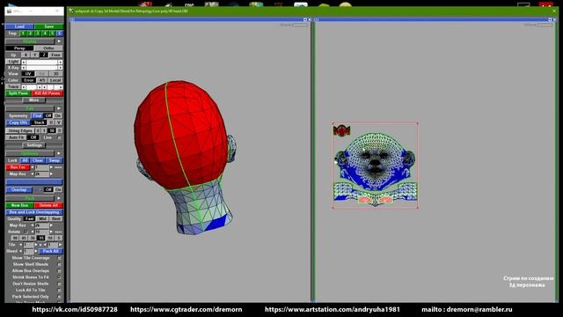The image size is (563, 317).
Task: Click the red Kill All Panes button
Action: tap(48, 93)
